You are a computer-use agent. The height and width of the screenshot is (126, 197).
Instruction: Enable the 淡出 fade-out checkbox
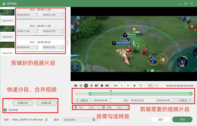(x=104, y=107)
